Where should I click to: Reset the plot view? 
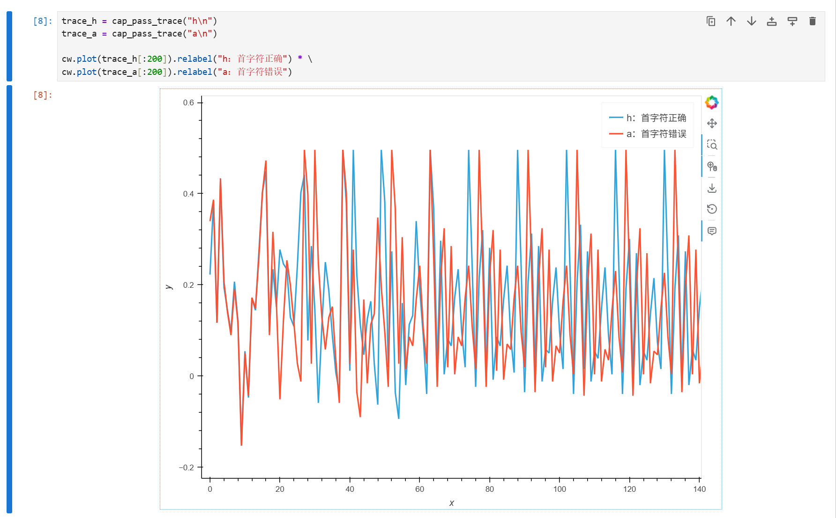pyautogui.click(x=712, y=209)
